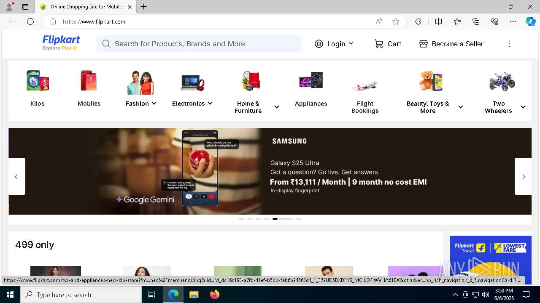This screenshot has height=303, width=540.
Task: Refresh the browser page
Action: (30, 21)
